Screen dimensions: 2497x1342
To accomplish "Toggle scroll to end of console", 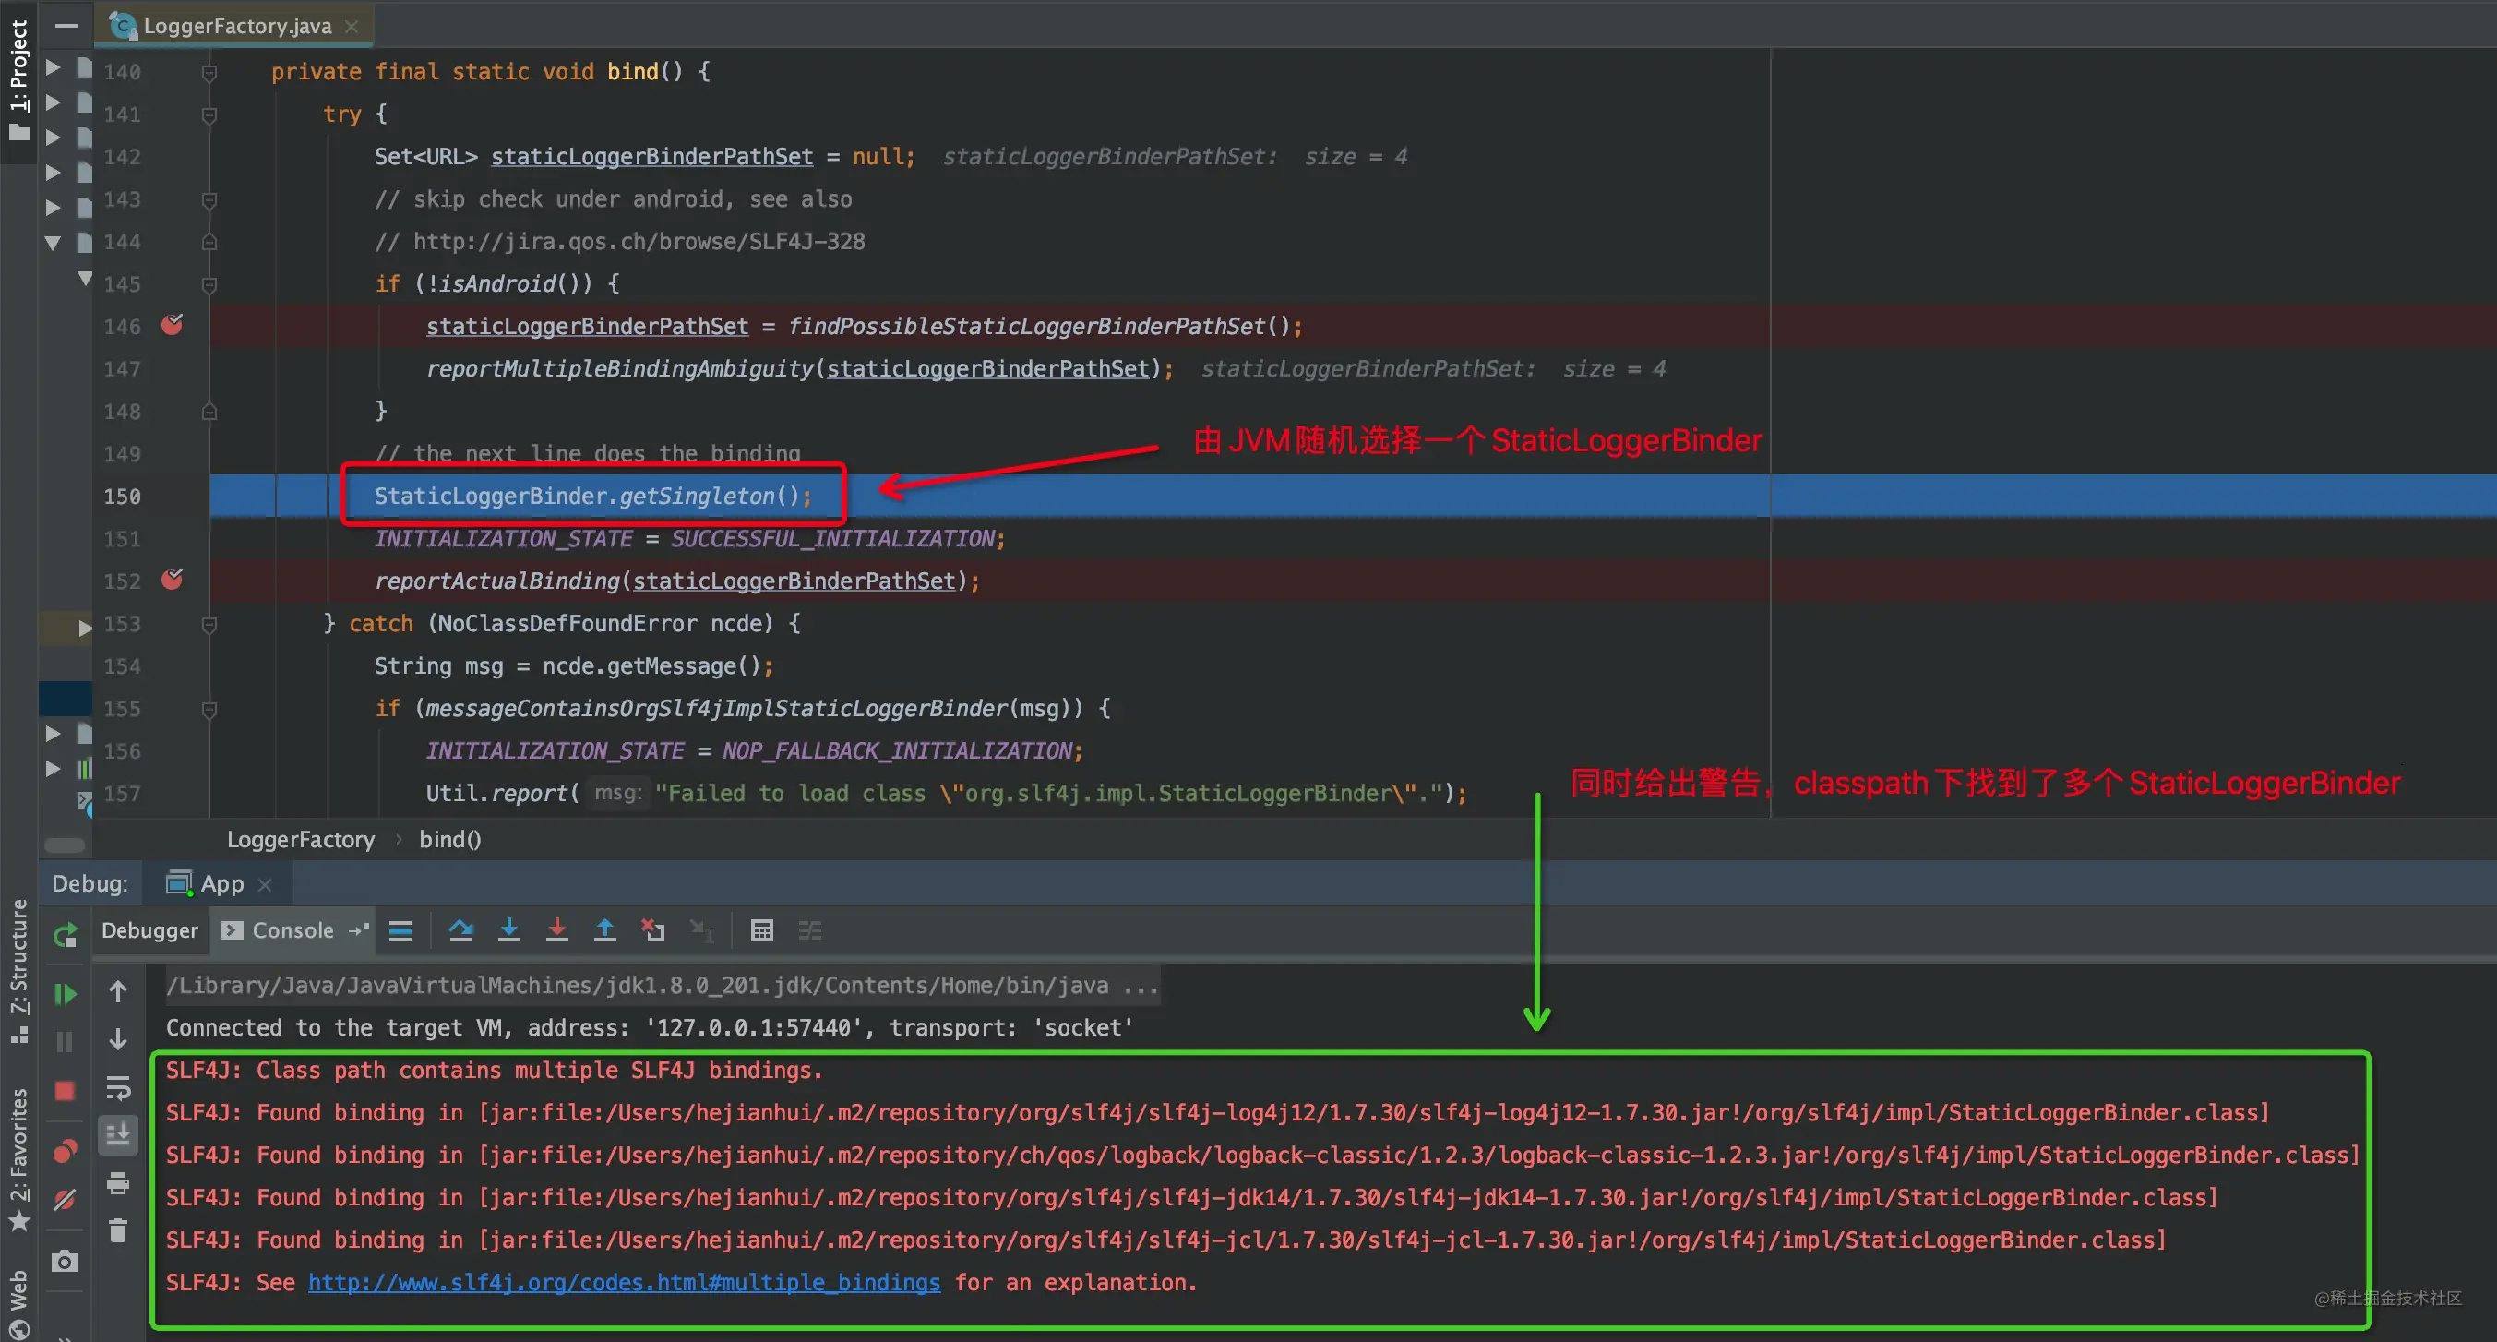I will (118, 1134).
